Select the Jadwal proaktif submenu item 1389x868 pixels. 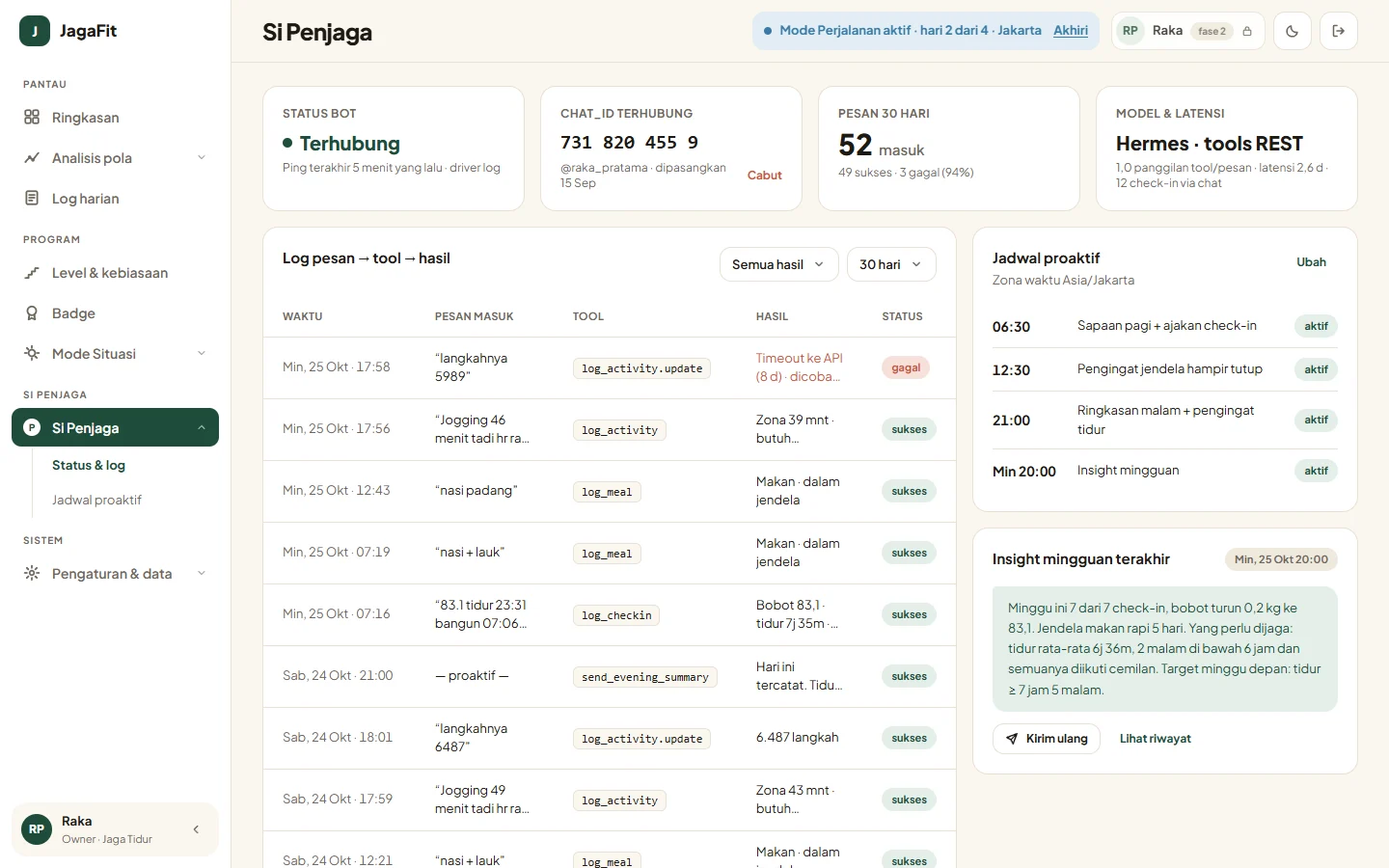click(x=96, y=500)
